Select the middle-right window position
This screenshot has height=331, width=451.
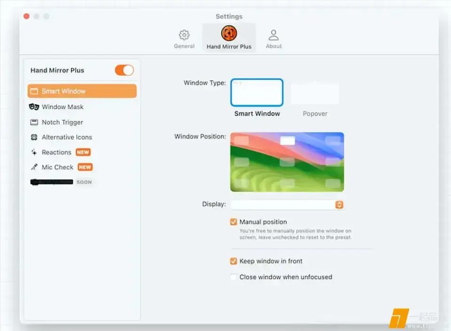(x=333, y=162)
